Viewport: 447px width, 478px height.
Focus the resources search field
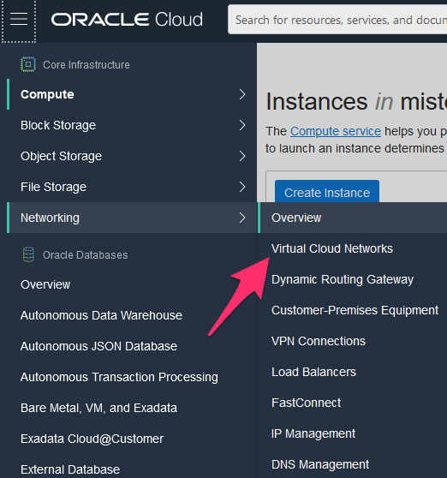point(337,20)
